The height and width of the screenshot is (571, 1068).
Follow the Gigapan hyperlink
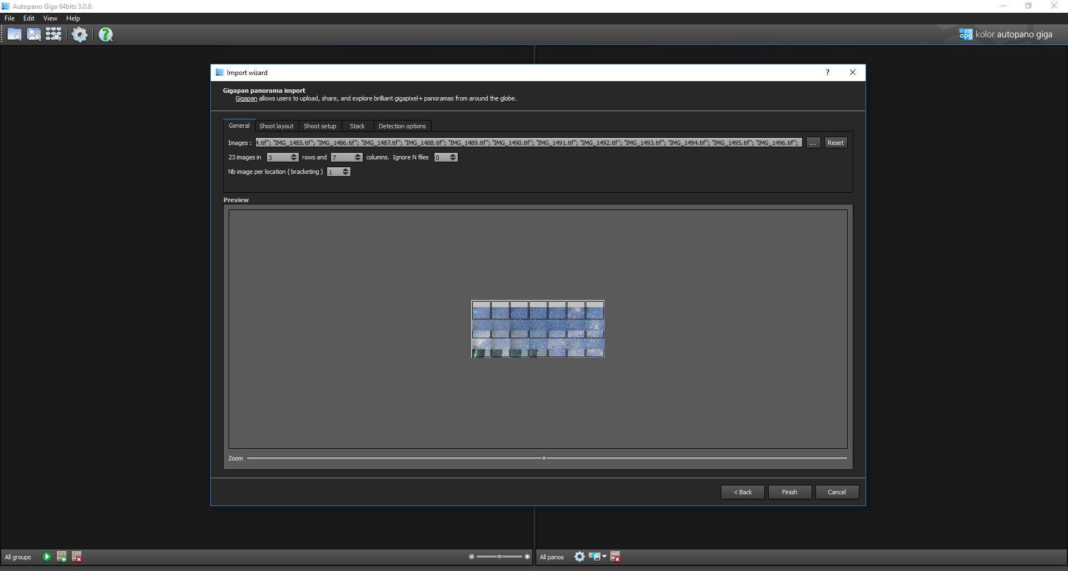pos(246,98)
